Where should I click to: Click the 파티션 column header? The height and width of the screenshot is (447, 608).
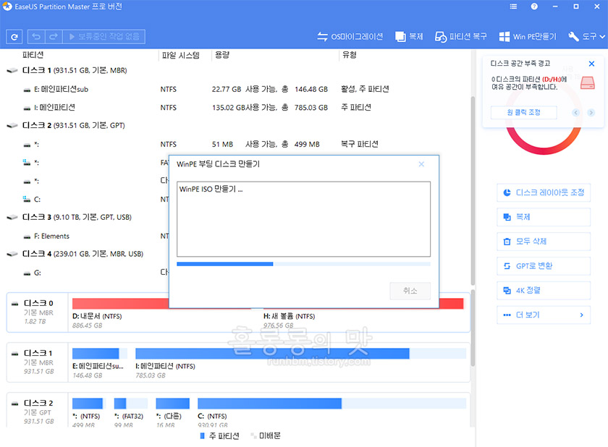pyautogui.click(x=33, y=55)
